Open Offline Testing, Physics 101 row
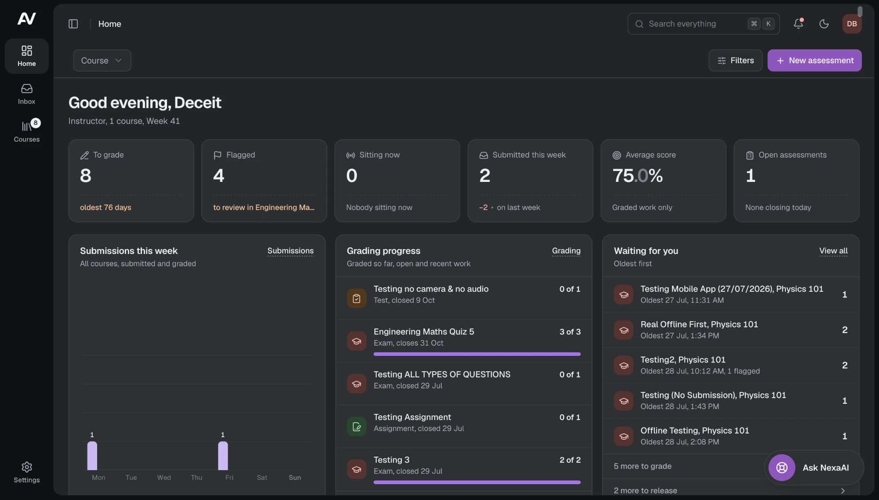This screenshot has height=500, width=879. tap(730, 436)
